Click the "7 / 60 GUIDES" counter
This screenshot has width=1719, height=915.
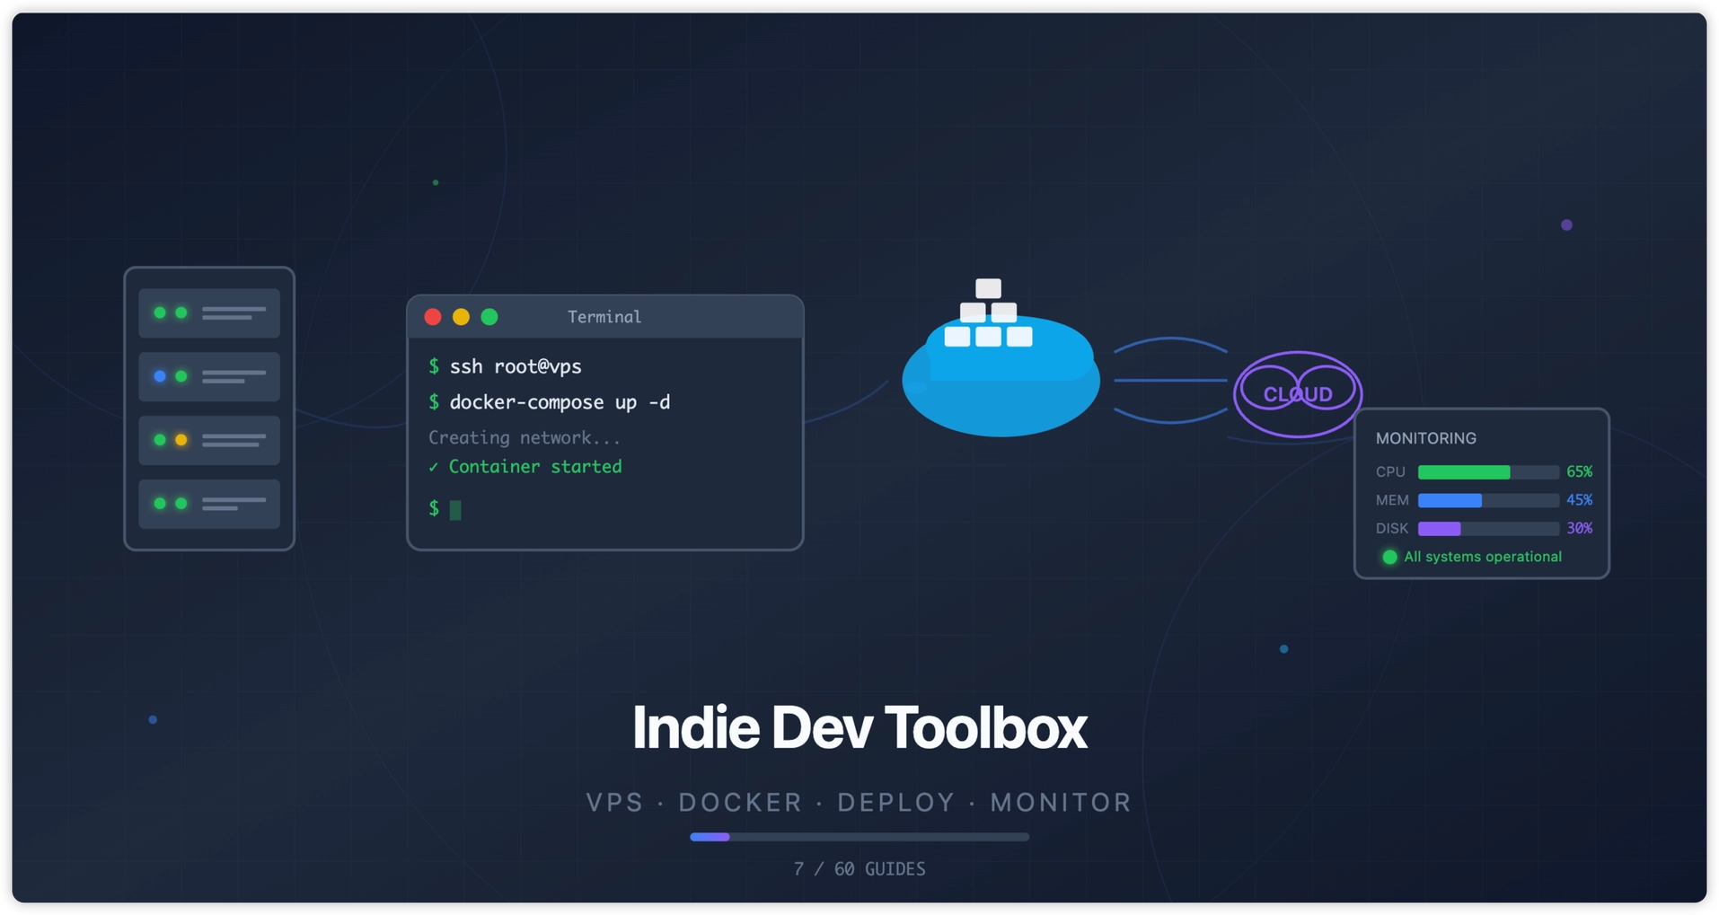(x=859, y=869)
